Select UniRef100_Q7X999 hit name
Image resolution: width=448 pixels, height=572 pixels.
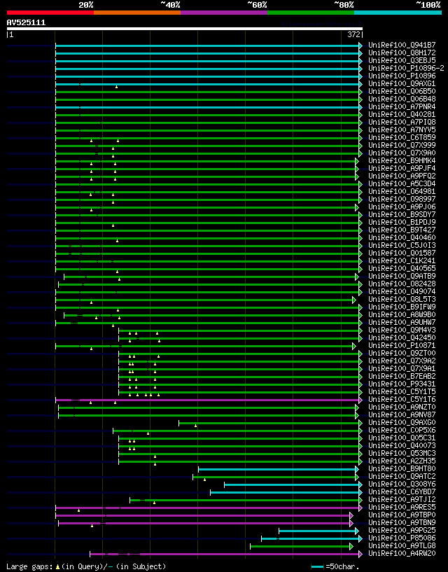click(402, 145)
